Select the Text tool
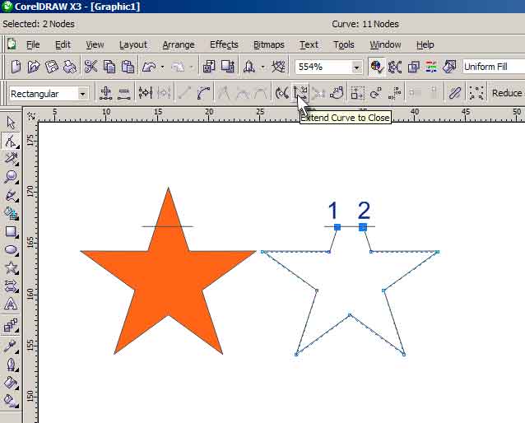Screen dimensions: 525x423 tap(11, 304)
